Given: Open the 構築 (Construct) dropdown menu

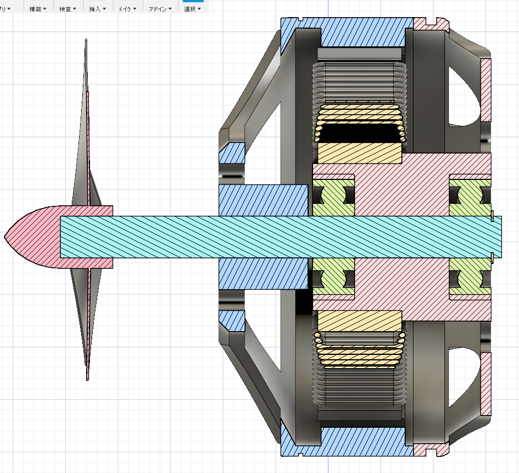Looking at the screenshot, I should tap(38, 9).
